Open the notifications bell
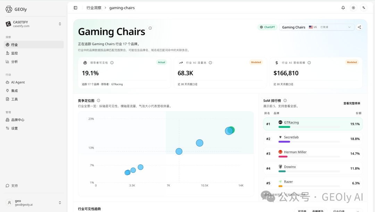The height and width of the screenshot is (212, 375). click(343, 8)
